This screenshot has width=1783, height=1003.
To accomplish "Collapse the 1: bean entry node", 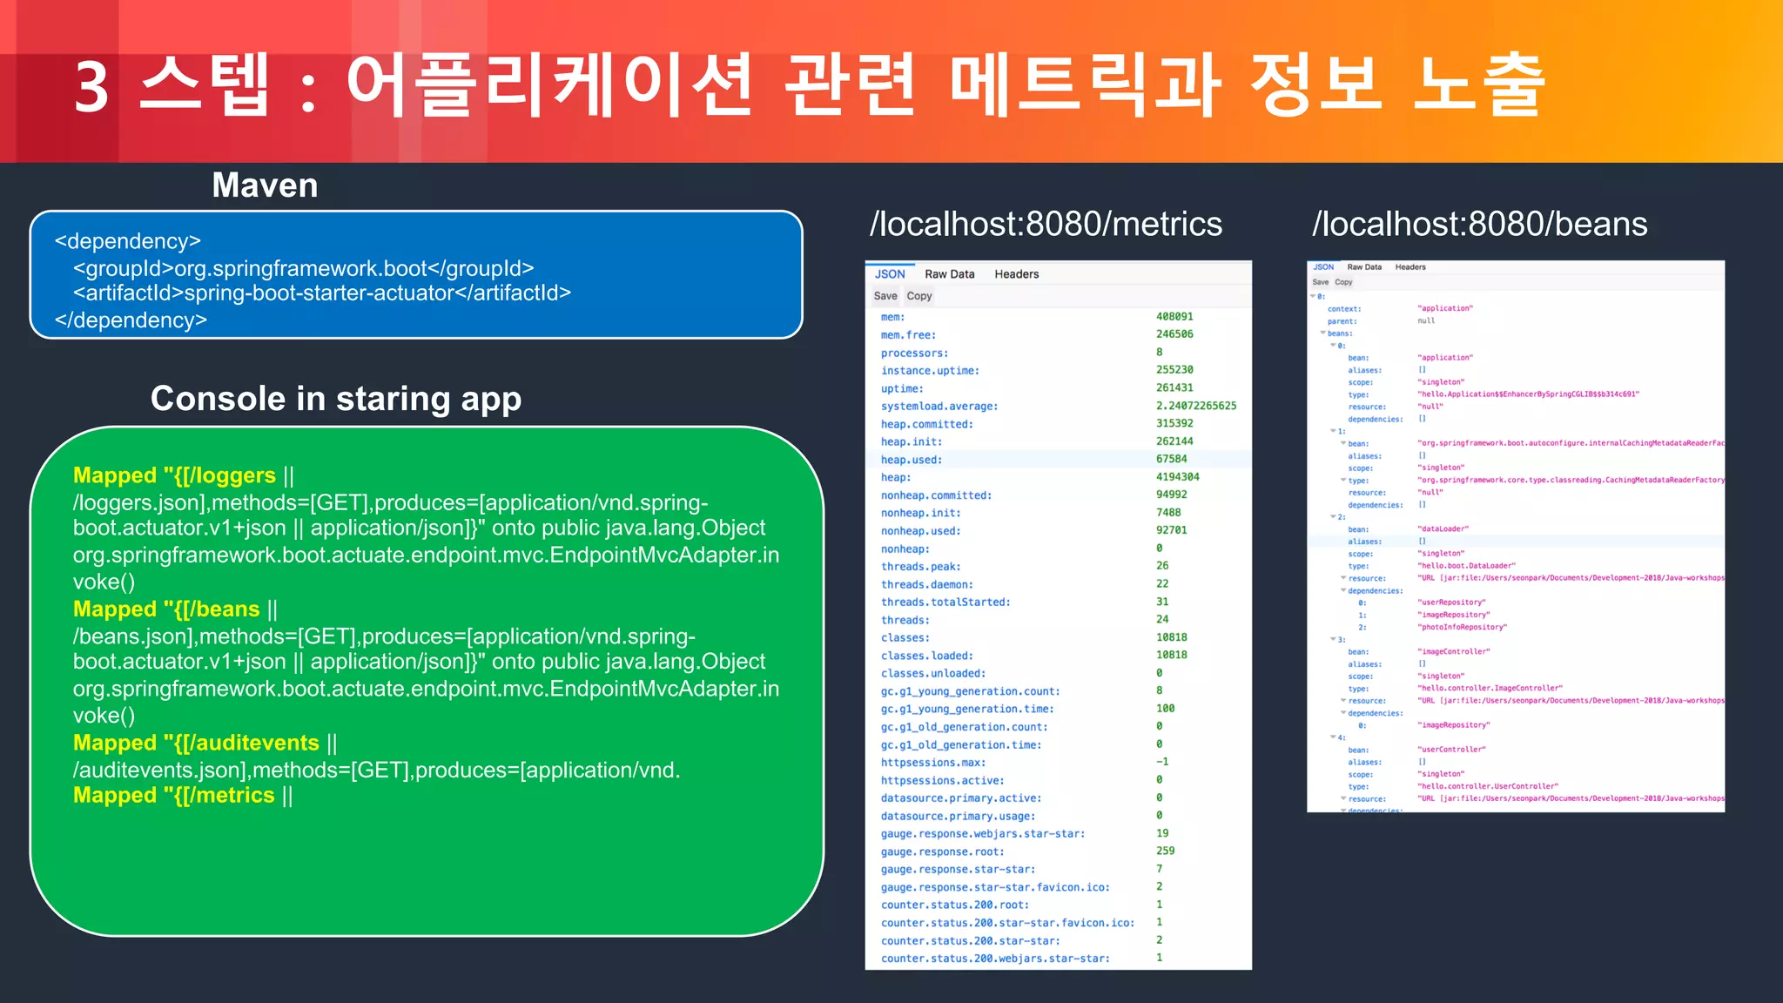I will tap(1333, 431).
